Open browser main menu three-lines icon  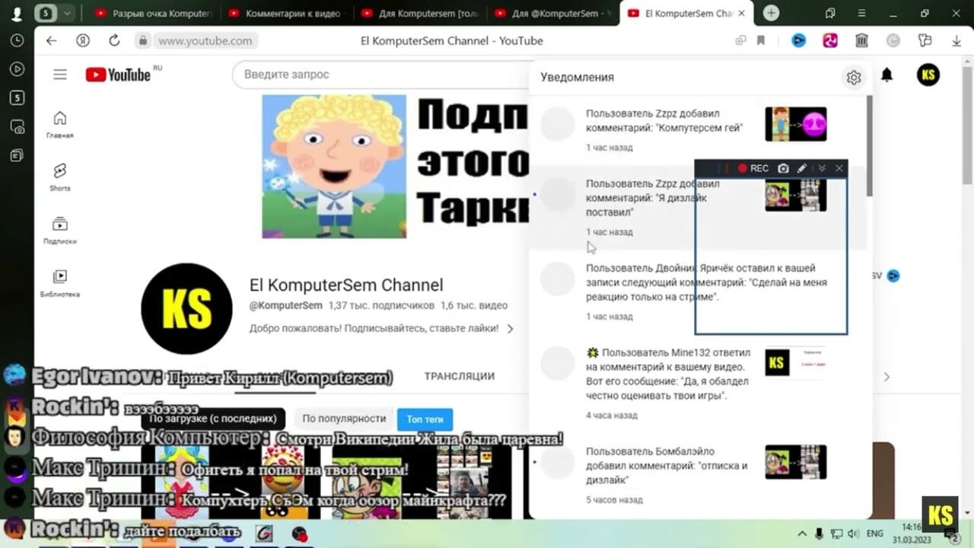click(x=861, y=14)
